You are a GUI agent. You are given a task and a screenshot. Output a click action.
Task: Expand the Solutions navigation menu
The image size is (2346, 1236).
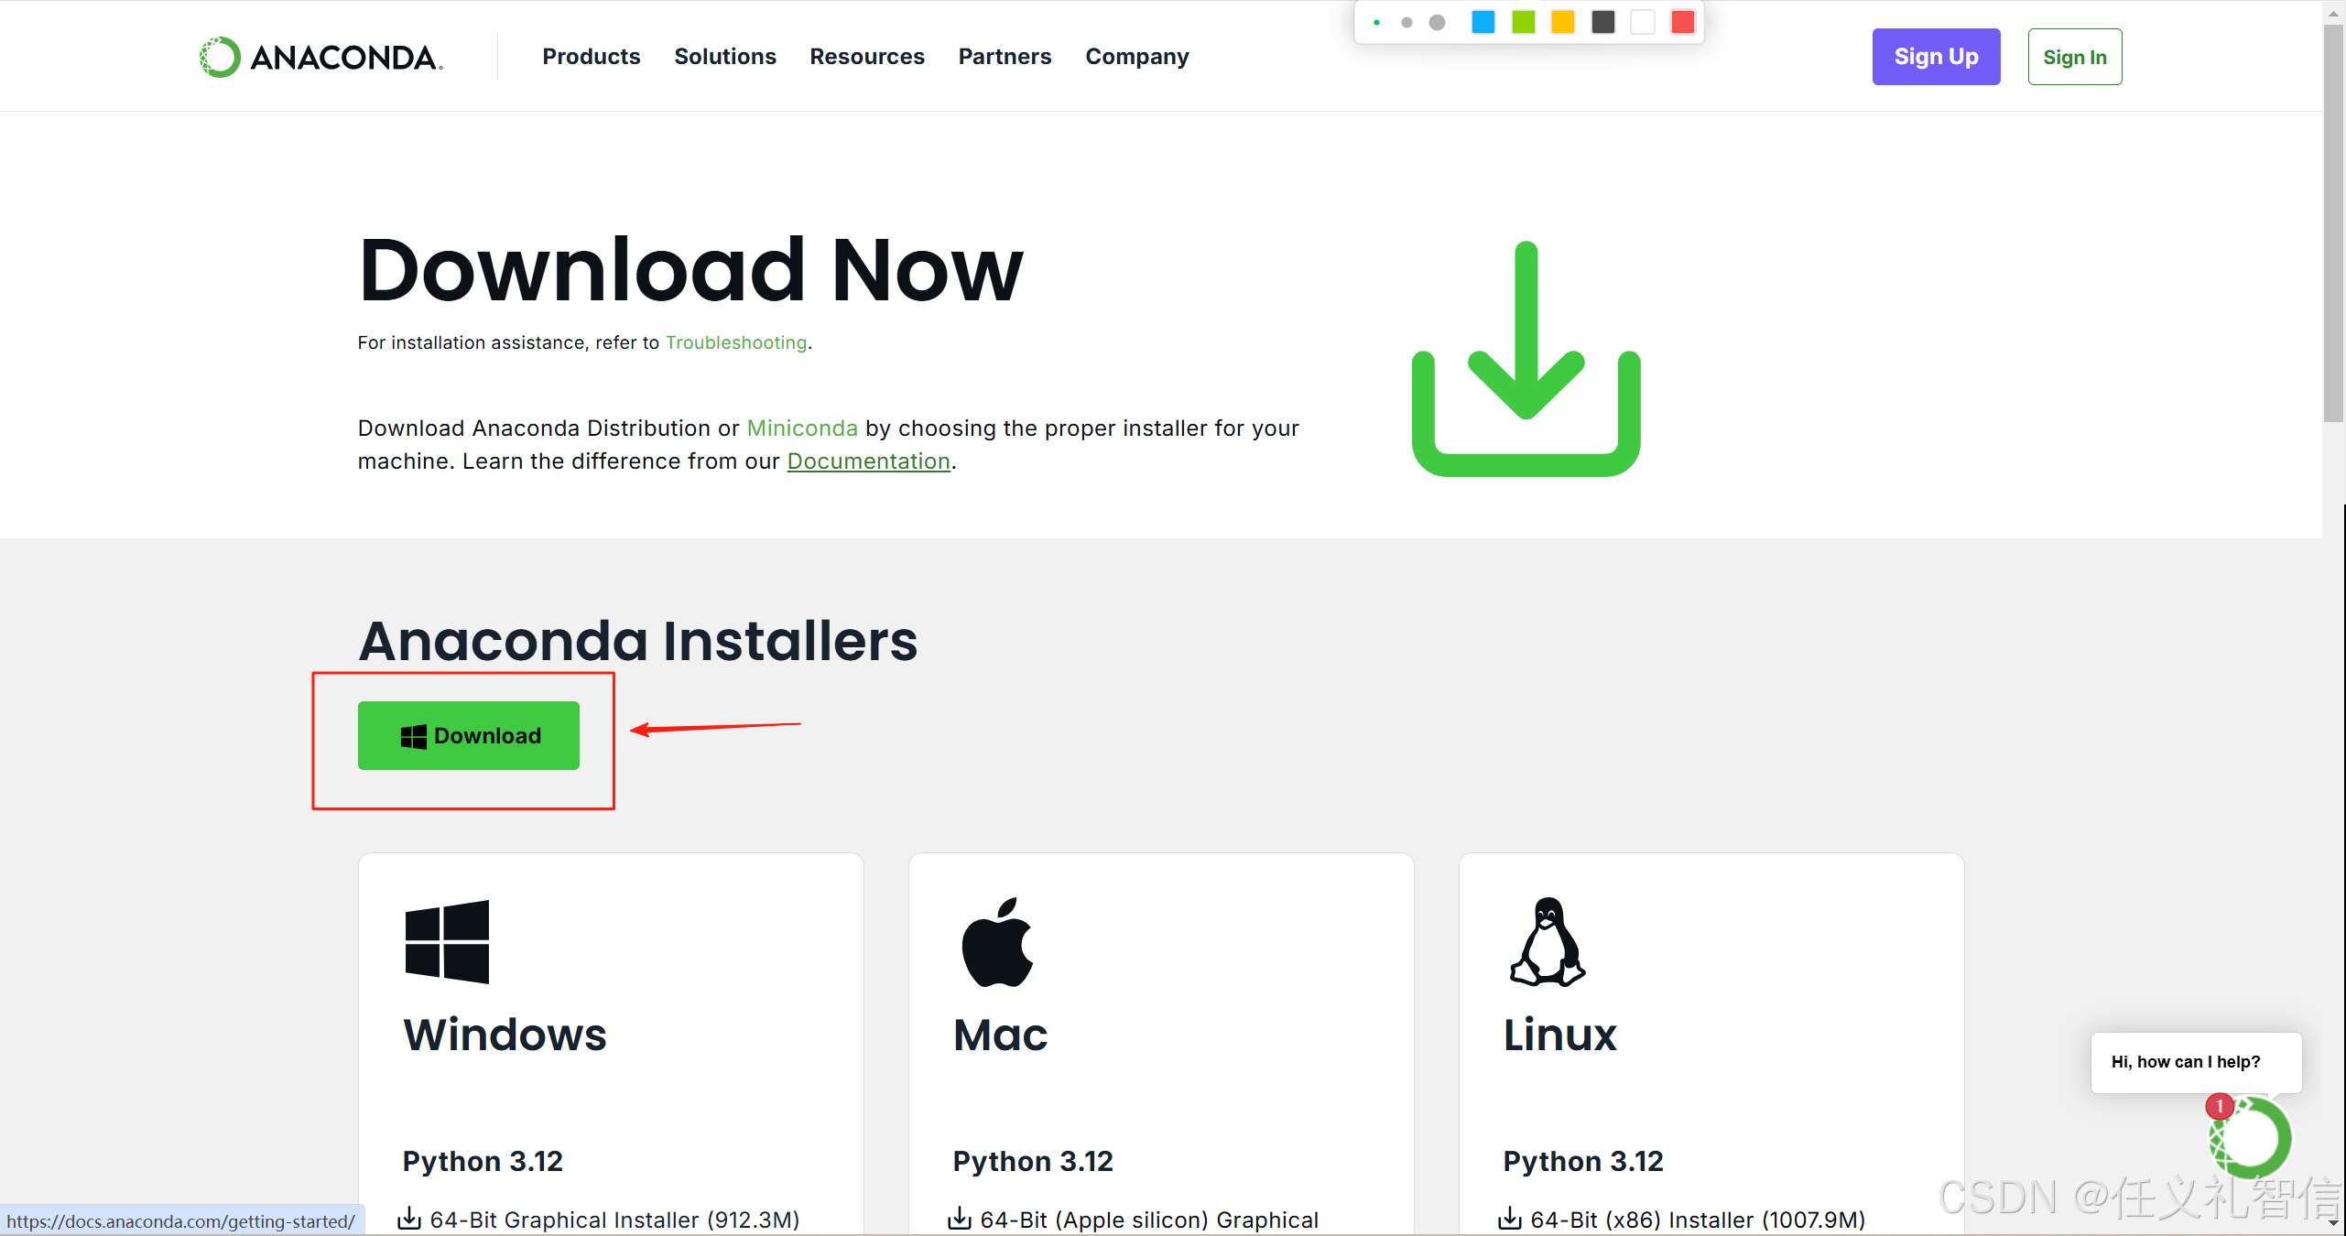[724, 57]
